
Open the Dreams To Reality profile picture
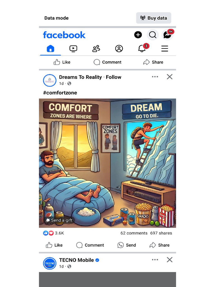(50, 80)
